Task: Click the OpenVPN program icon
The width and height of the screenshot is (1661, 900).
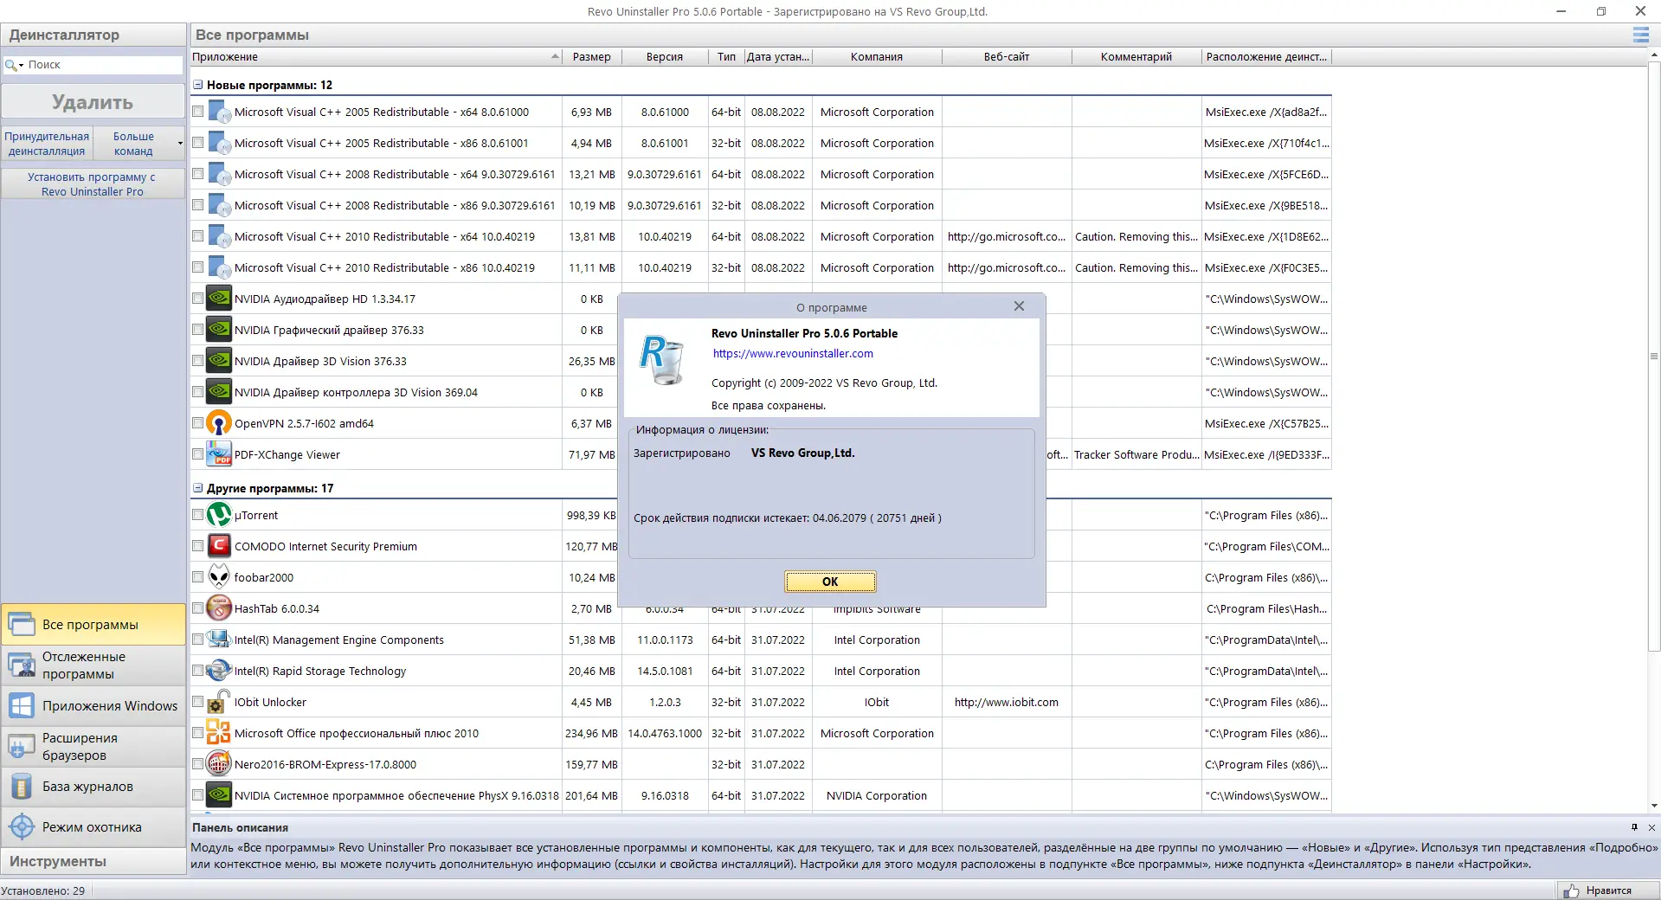Action: 219,423
